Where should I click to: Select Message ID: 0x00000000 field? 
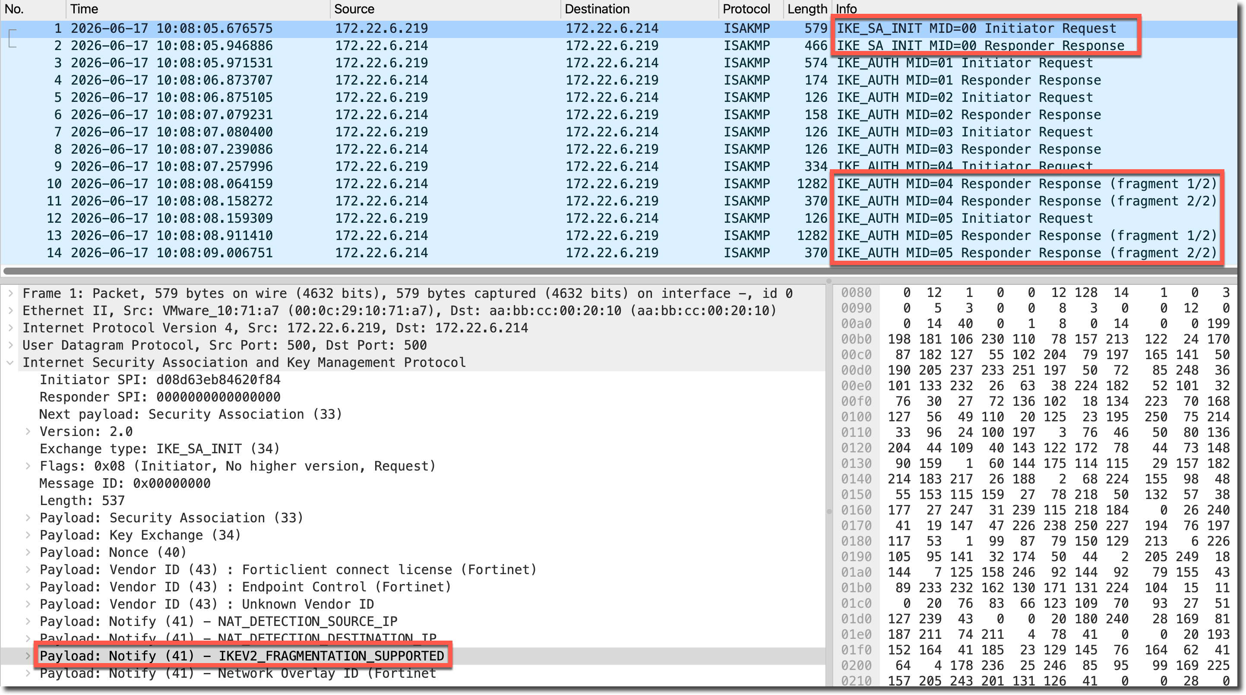click(x=125, y=483)
